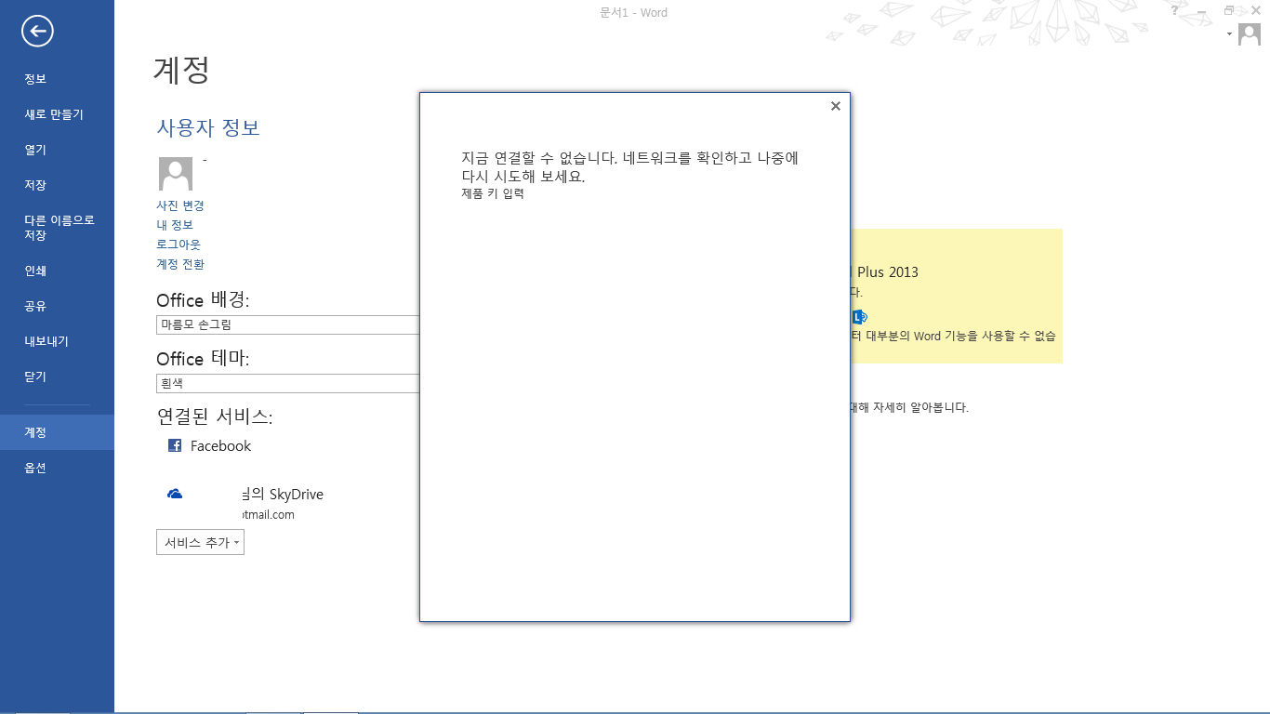Click the 계정 전환 link
Screen dimensions: 1270x714
(x=180, y=264)
